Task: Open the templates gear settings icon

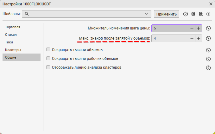Action: click(x=208, y=14)
